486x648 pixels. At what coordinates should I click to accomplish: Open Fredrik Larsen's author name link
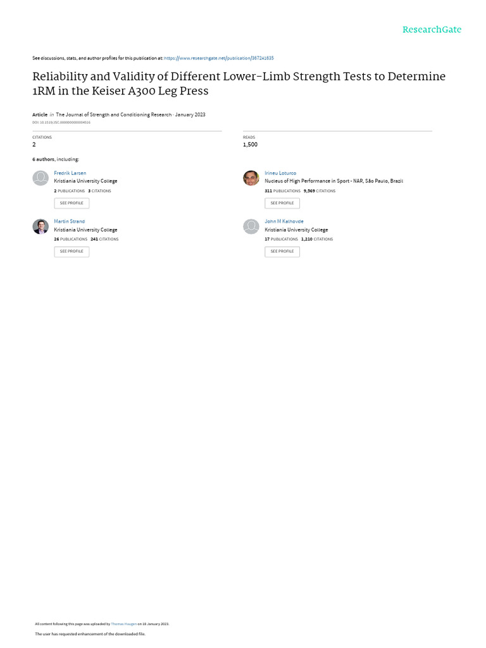click(70, 173)
